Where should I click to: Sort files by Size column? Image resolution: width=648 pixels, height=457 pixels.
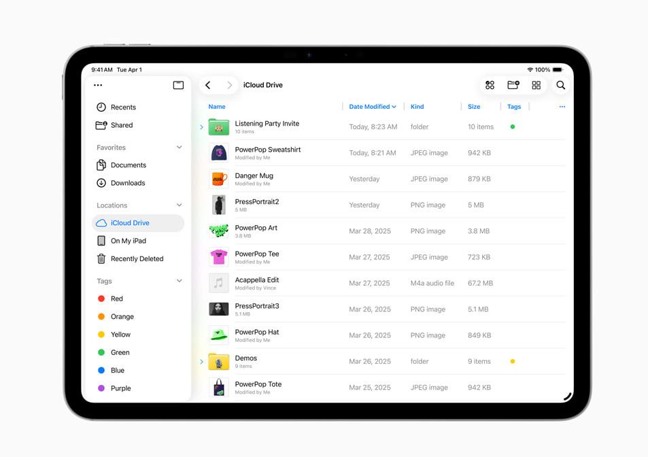click(474, 107)
